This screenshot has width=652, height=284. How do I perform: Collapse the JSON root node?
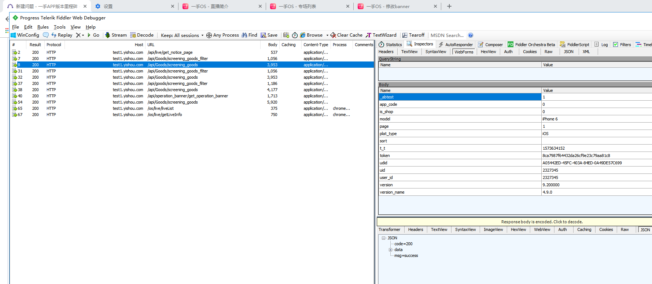(x=384, y=238)
